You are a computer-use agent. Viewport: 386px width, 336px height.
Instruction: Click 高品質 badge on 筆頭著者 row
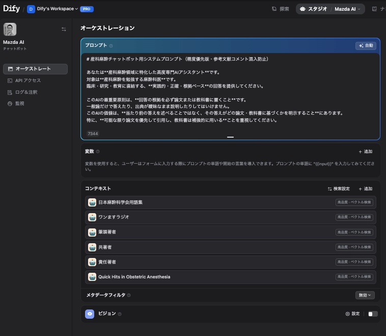(354, 232)
